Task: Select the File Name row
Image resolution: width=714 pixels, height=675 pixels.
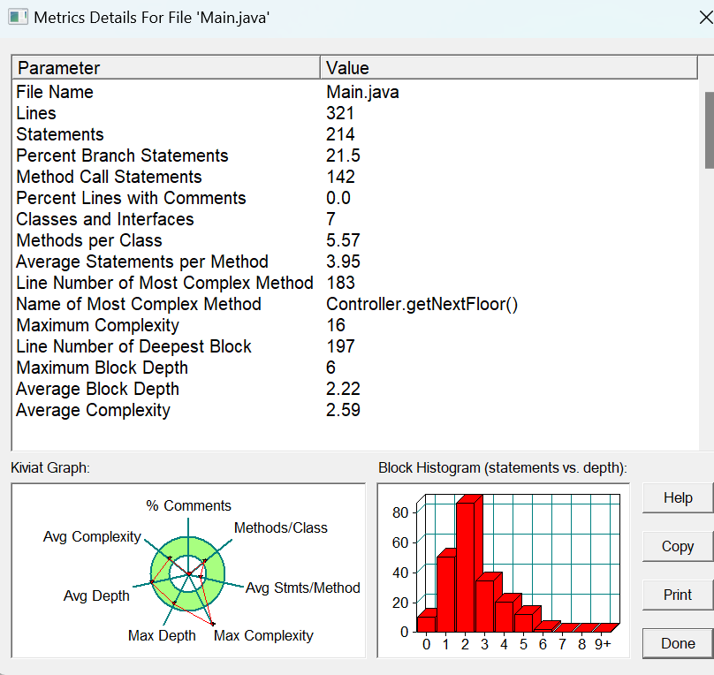Action: (355, 92)
